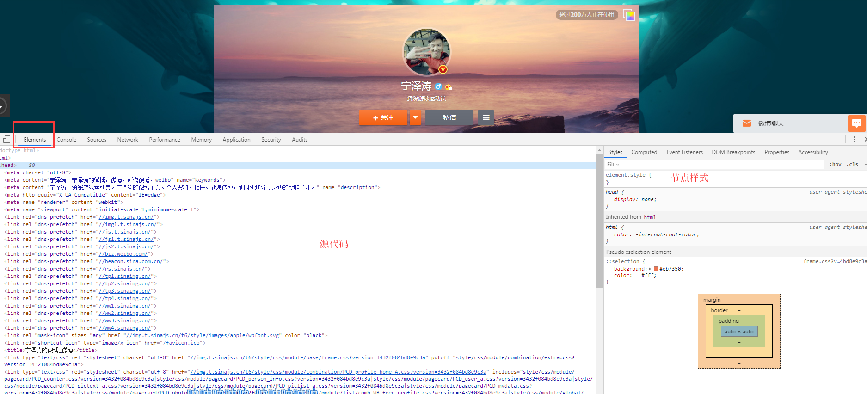Screen dimensions: 867x394
Task: Open the Accessibility sidebar tab
Action: click(813, 152)
